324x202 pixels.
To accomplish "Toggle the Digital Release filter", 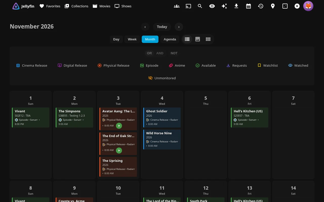I will [x=72, y=65].
